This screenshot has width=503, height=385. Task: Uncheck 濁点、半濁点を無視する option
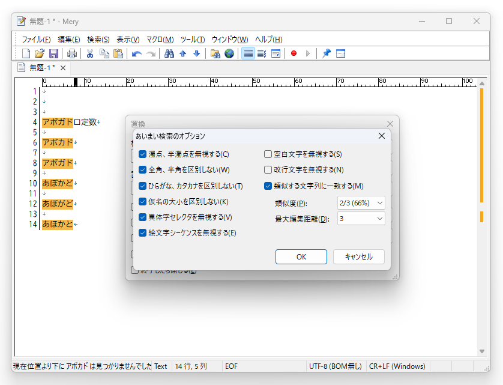pos(142,154)
